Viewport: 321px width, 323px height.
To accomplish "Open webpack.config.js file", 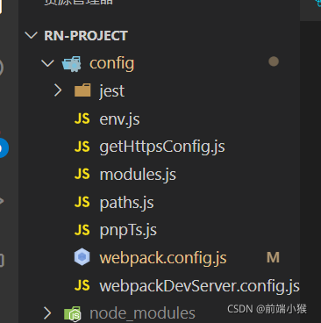I will coord(163,258).
